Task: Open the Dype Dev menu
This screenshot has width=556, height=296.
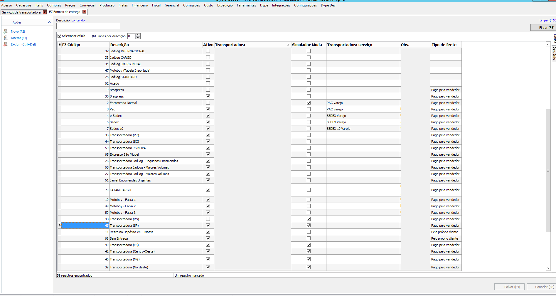Action: click(328, 5)
